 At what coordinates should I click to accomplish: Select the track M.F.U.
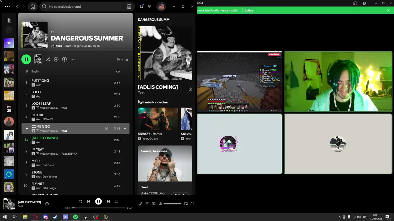(x=75, y=163)
